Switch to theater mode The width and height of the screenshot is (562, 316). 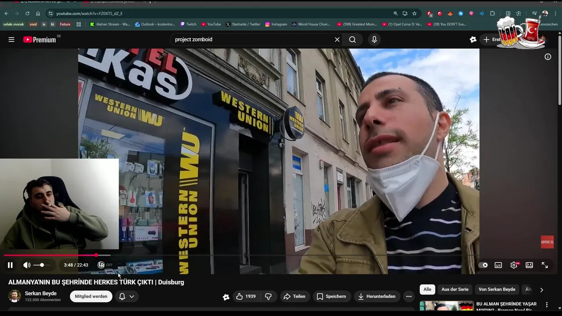point(530,265)
